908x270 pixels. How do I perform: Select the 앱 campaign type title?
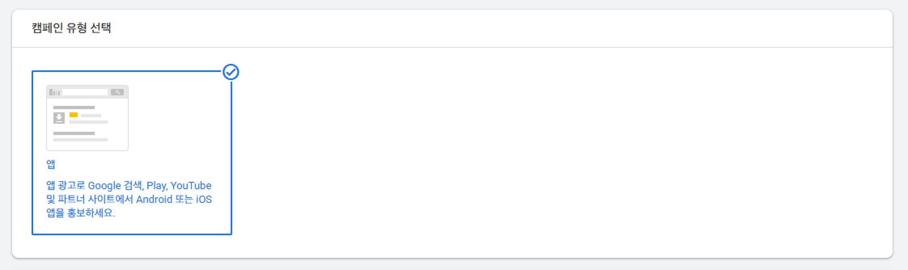[x=51, y=164]
